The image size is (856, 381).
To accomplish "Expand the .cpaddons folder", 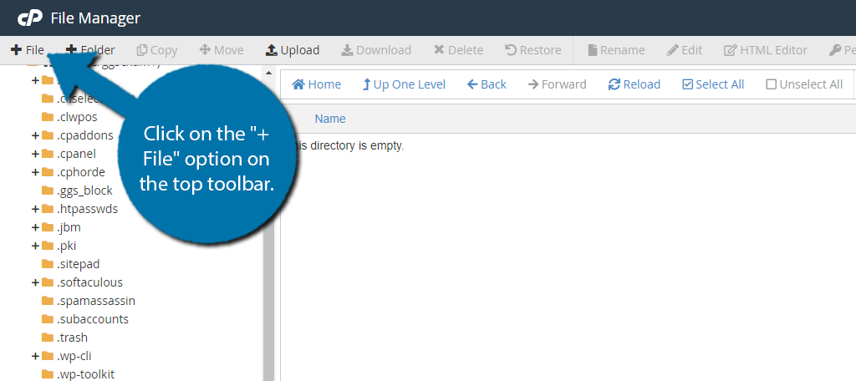I will [35, 135].
